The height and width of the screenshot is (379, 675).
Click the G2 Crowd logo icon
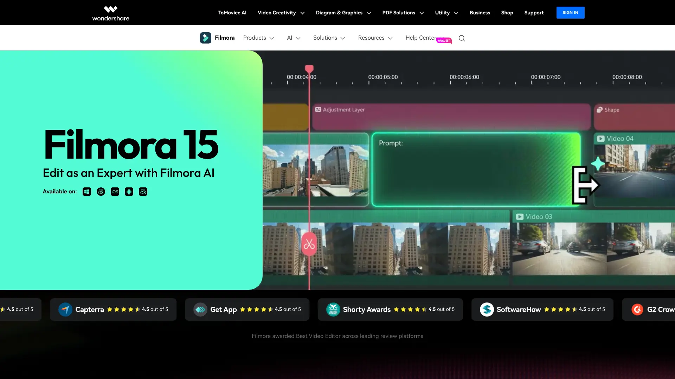[637, 310]
